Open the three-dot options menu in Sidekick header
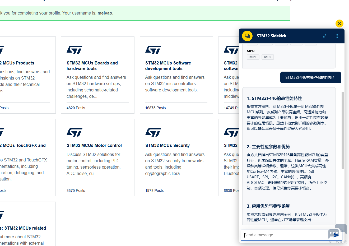349x246 pixels. click(x=337, y=36)
